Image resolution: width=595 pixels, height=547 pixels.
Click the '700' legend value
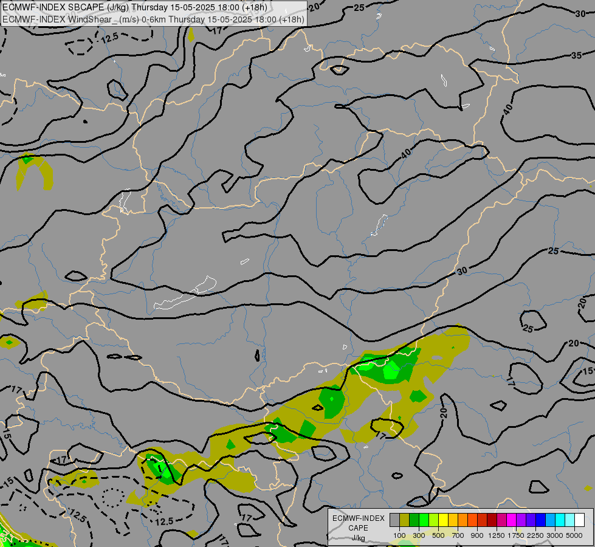click(458, 535)
